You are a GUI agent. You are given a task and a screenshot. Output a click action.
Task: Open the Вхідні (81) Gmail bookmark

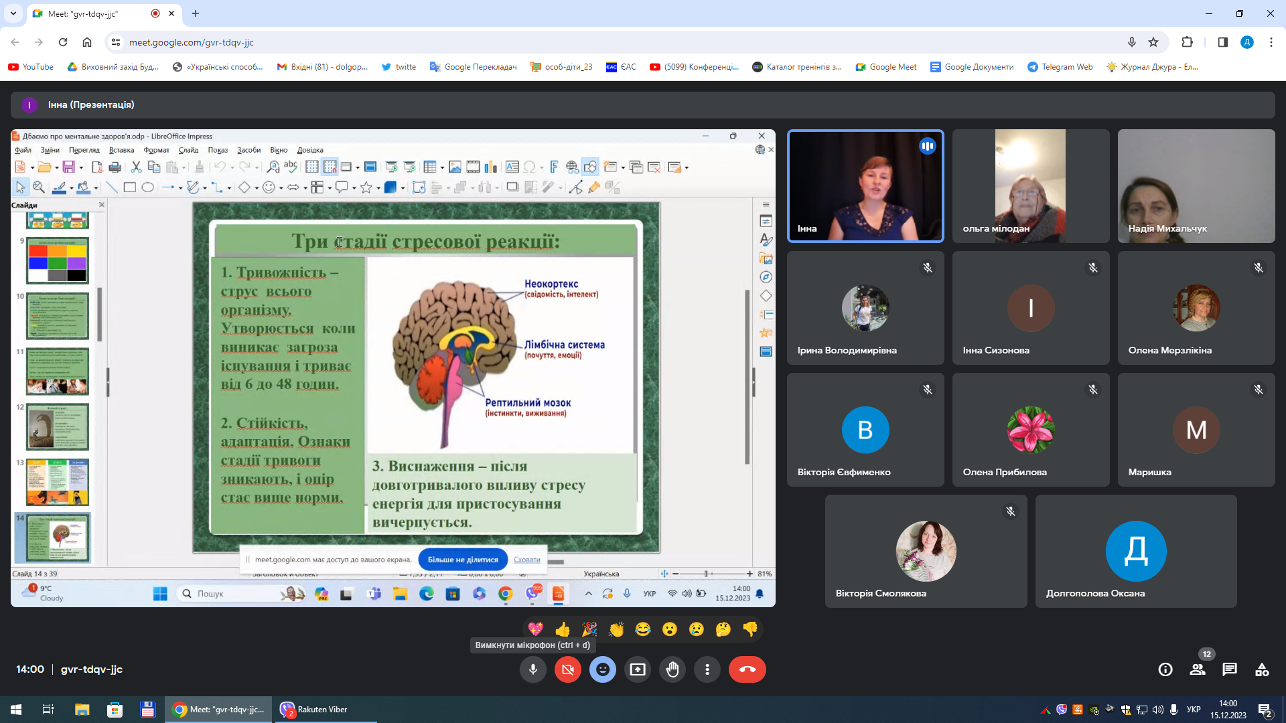click(322, 67)
